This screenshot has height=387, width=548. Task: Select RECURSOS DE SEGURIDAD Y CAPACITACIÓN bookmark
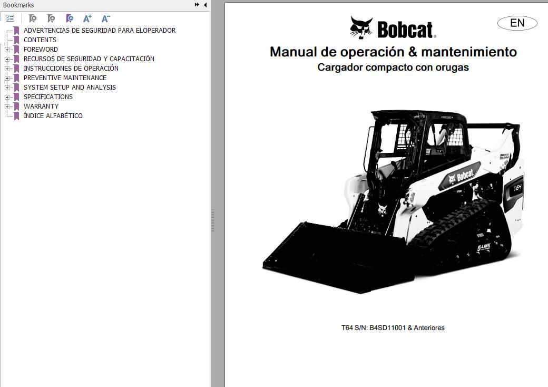click(89, 59)
